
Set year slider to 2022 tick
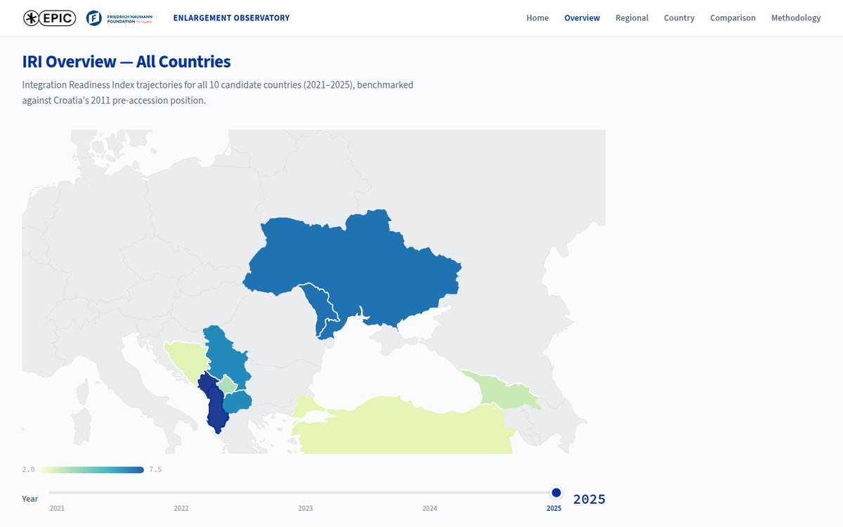[181, 508]
